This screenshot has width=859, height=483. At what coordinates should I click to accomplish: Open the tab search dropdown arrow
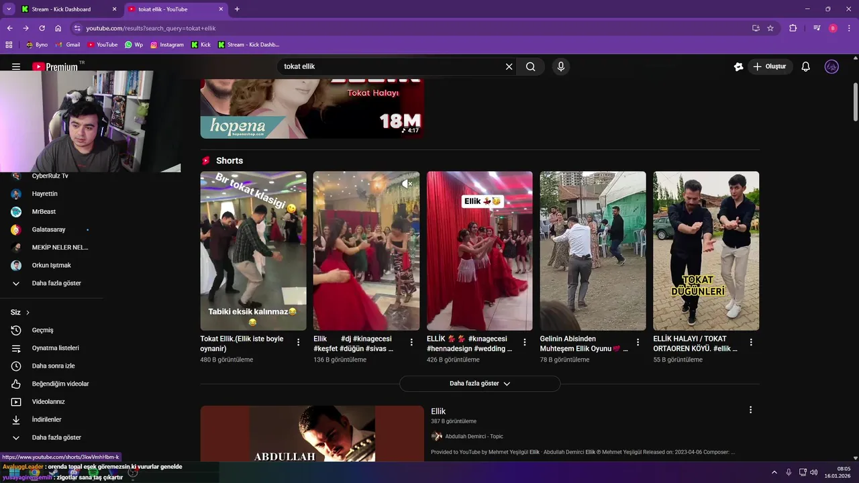[x=9, y=9]
